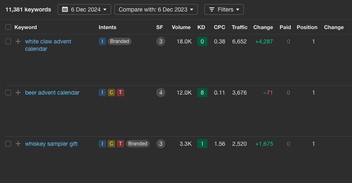This screenshot has width=352, height=183.
Task: Click the plus icon beside white claw advent calendar
Action: coord(18,41)
